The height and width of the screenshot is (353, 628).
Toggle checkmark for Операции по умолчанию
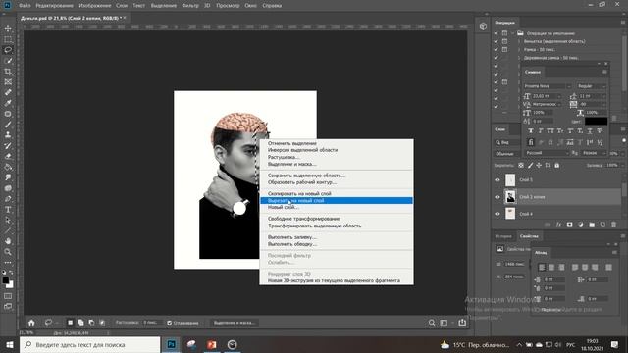[x=497, y=33]
